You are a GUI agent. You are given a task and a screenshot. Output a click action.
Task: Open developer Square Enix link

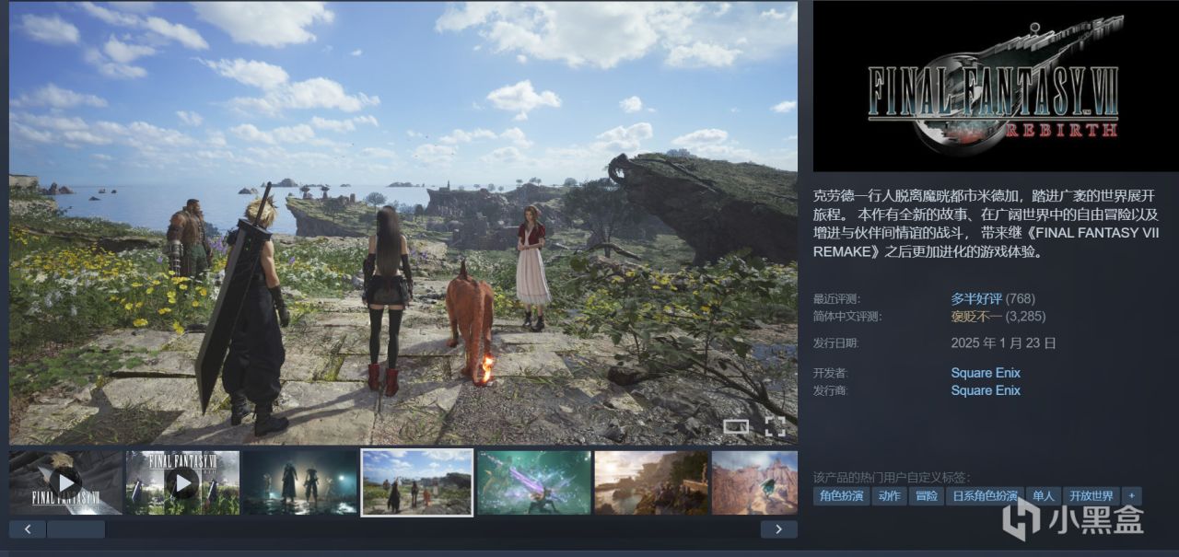pos(986,373)
